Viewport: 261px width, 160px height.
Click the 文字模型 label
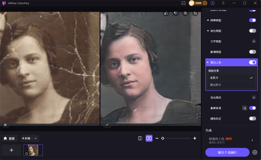click(x=216, y=41)
